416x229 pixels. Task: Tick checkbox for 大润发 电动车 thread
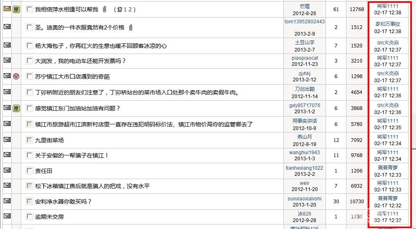[x=29, y=61]
